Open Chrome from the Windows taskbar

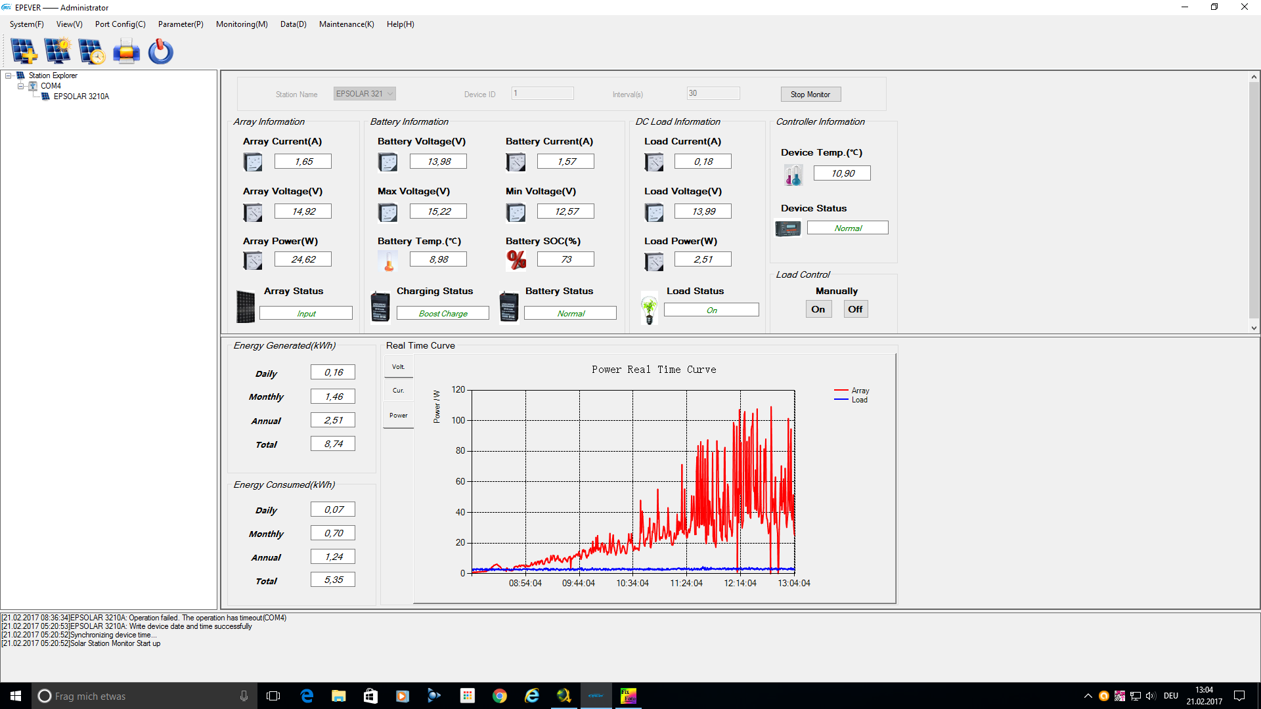(x=500, y=696)
